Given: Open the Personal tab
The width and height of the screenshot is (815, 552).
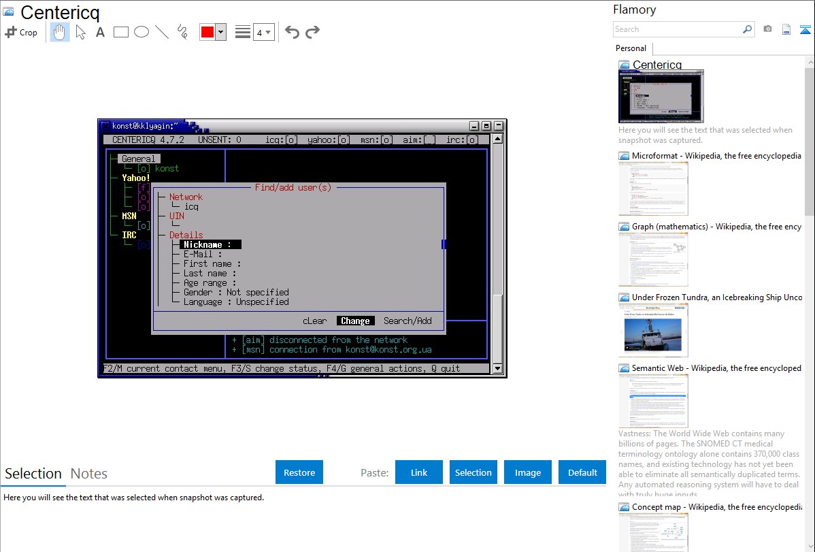Looking at the screenshot, I should (x=631, y=48).
